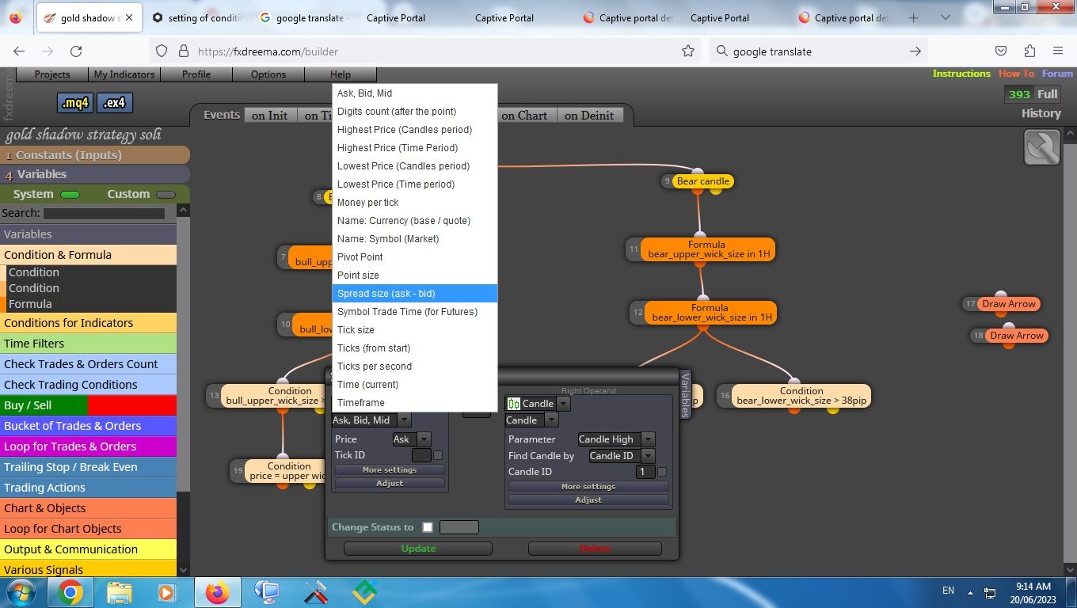Focus the block Search field
This screenshot has width=1077, height=608.
pyautogui.click(x=105, y=214)
